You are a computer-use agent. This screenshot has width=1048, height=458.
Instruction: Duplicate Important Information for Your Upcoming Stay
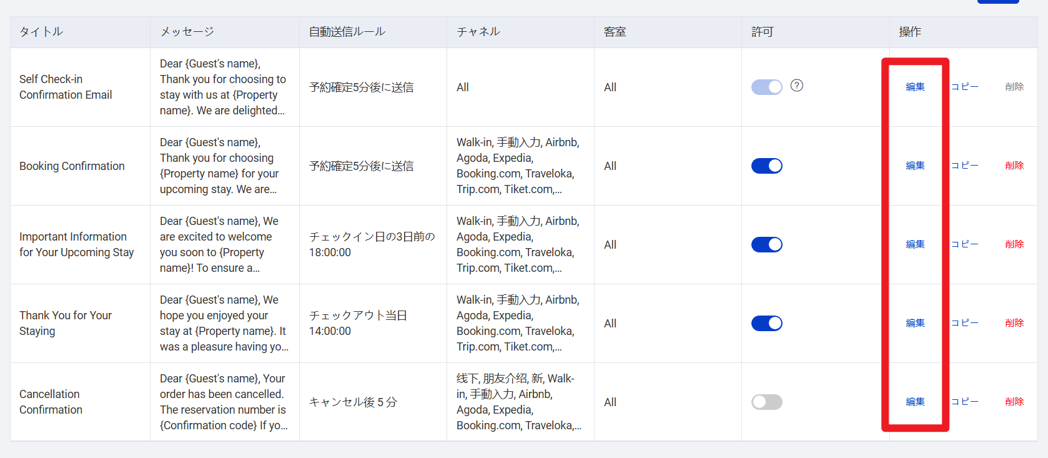click(965, 244)
